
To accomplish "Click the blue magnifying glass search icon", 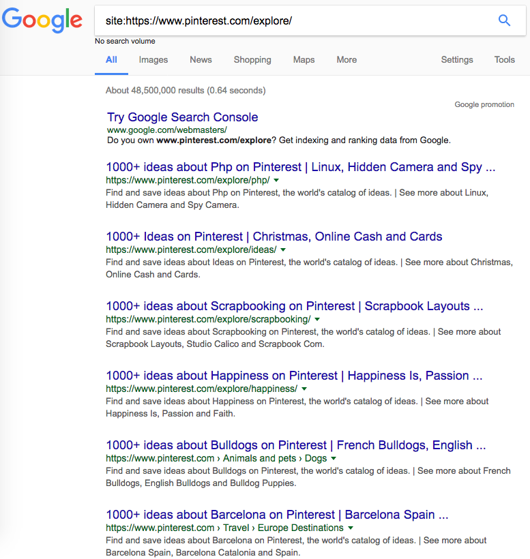I will coord(504,20).
